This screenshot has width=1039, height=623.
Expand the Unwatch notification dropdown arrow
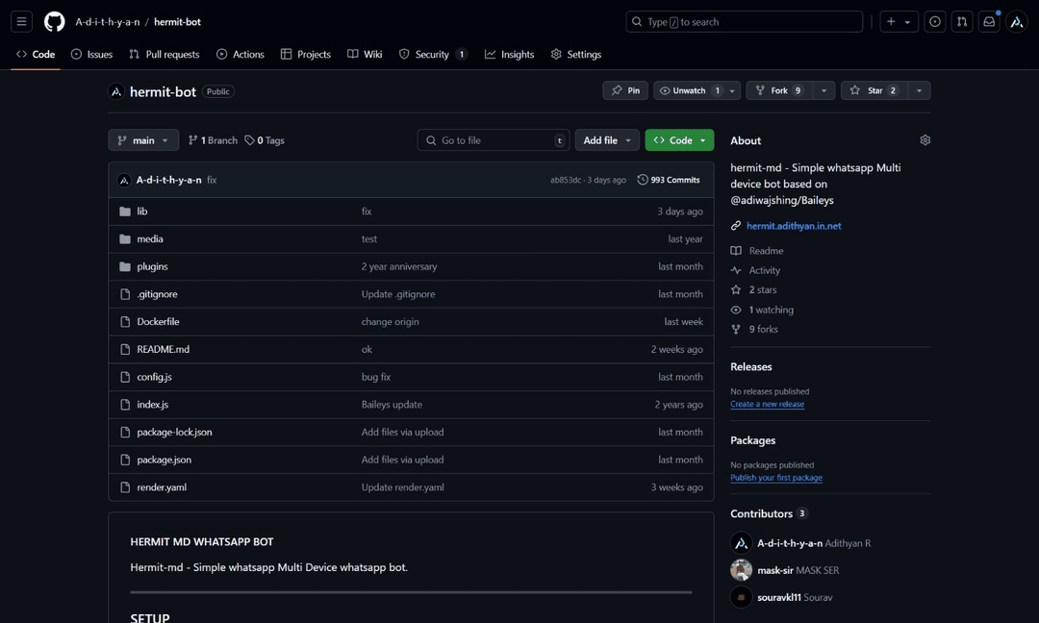pyautogui.click(x=732, y=90)
